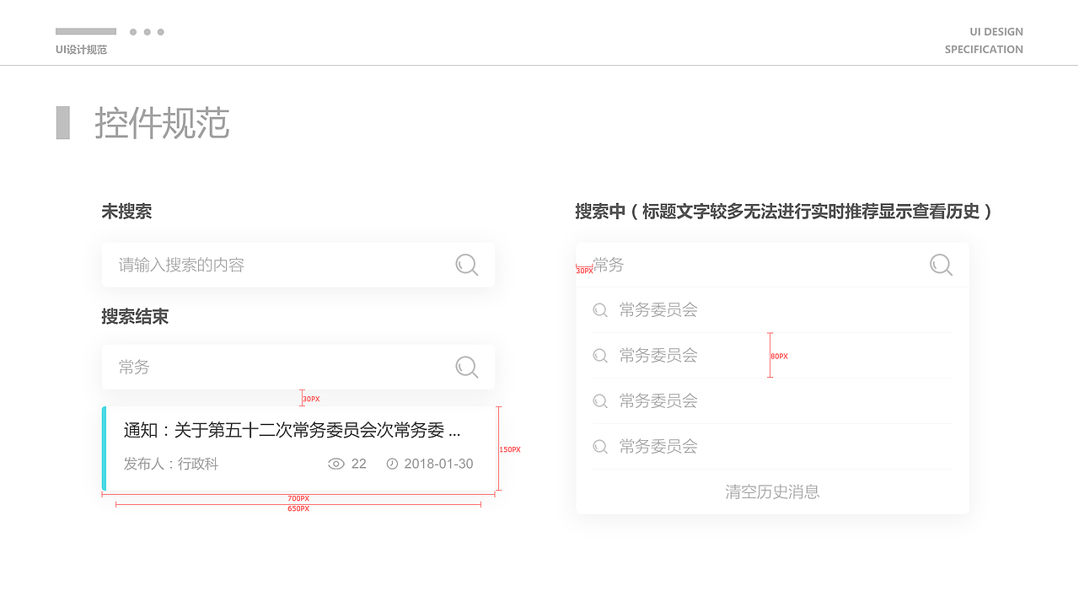This screenshot has height=607, width=1079.
Task: Click the date 2018-01-30
Action: tap(438, 464)
